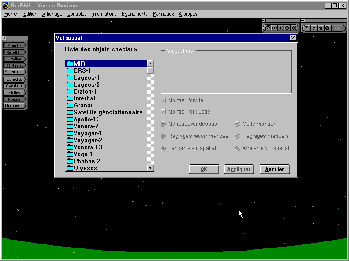Click the Annuler button
Screen dimensions: 349x261
[x=275, y=169]
